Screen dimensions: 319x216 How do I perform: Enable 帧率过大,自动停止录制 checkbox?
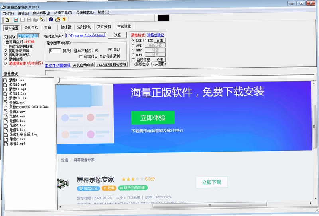pyautogui.click(x=81, y=56)
